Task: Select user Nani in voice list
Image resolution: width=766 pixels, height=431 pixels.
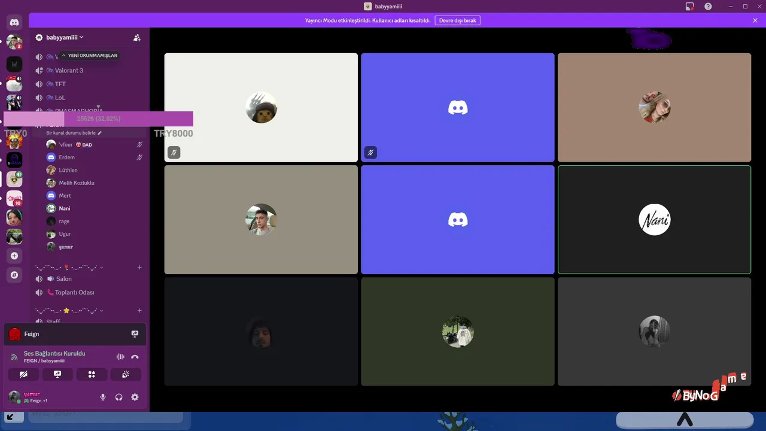Action: click(95, 208)
